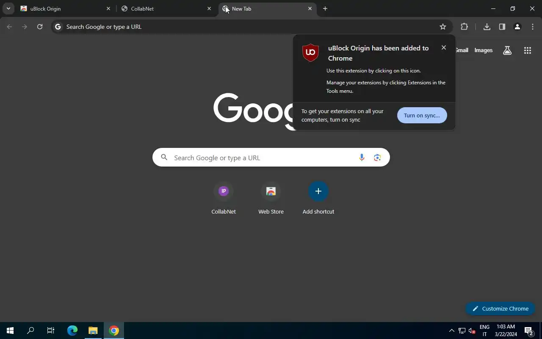Open the Gmail link
542x339 pixels.
tap(462, 50)
